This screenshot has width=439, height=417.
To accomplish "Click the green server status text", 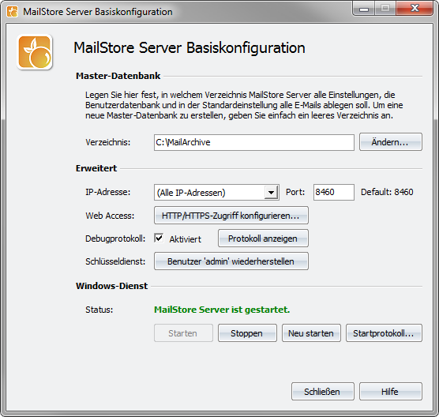I will click(x=222, y=310).
